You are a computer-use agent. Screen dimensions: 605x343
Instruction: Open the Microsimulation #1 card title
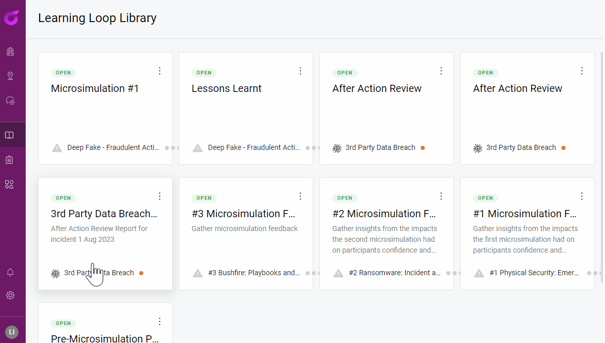click(x=95, y=88)
